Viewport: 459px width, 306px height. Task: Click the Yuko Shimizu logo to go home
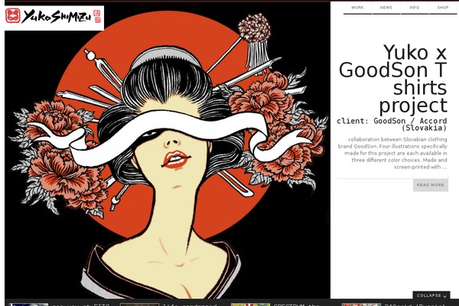pyautogui.click(x=54, y=17)
